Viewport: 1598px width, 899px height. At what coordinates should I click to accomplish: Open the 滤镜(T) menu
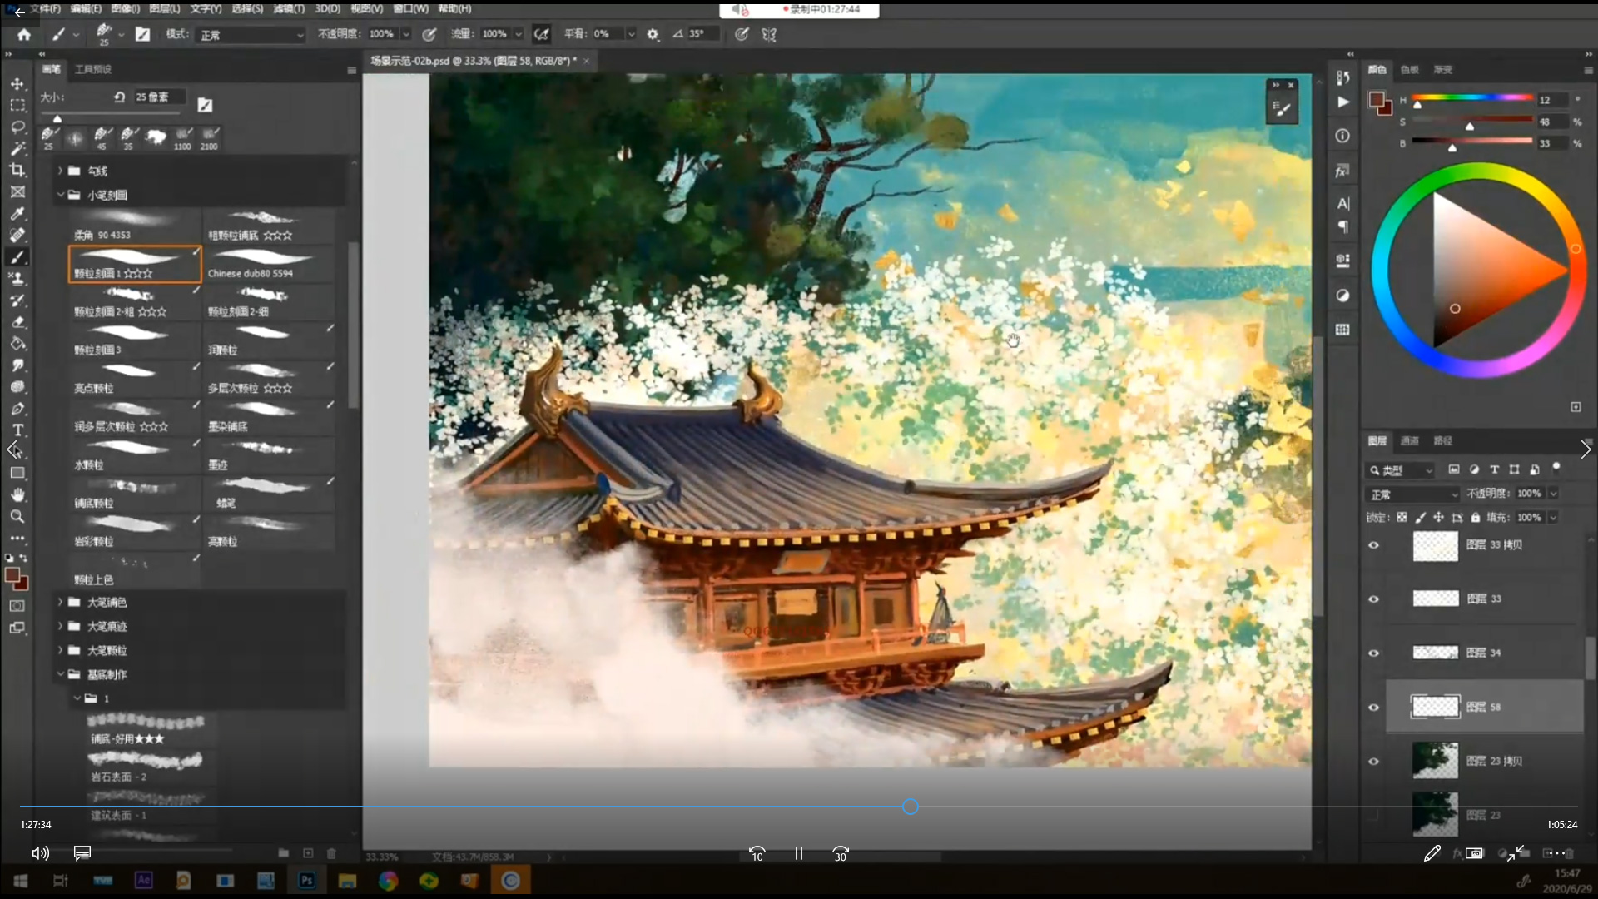pos(289,8)
